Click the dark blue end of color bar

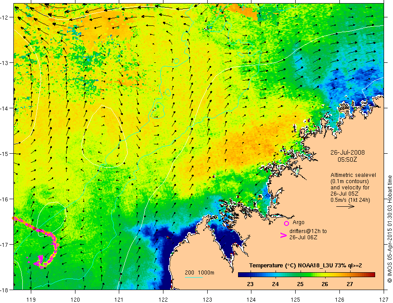(242, 274)
